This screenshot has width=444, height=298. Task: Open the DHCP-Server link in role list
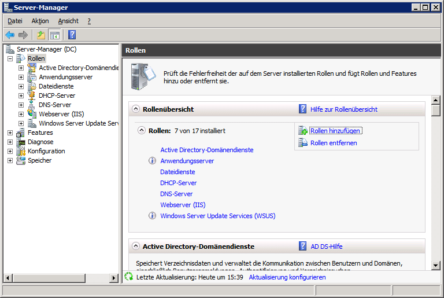[179, 183]
